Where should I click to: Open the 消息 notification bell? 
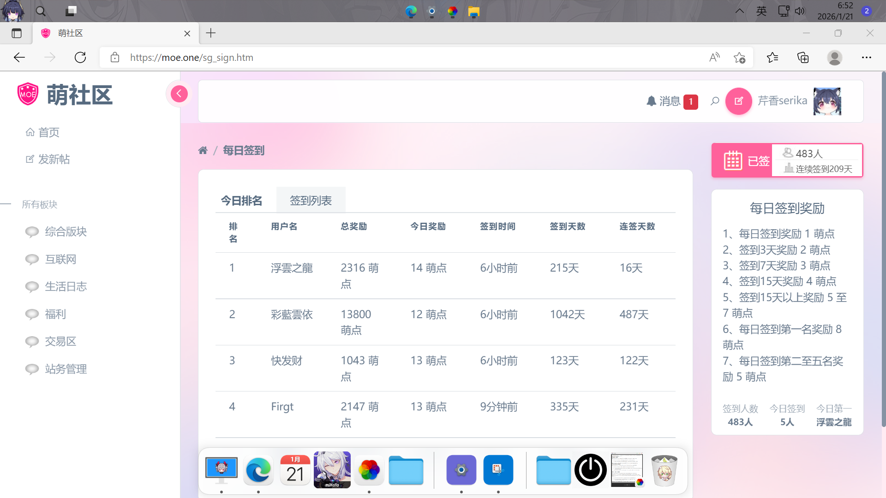tap(664, 101)
